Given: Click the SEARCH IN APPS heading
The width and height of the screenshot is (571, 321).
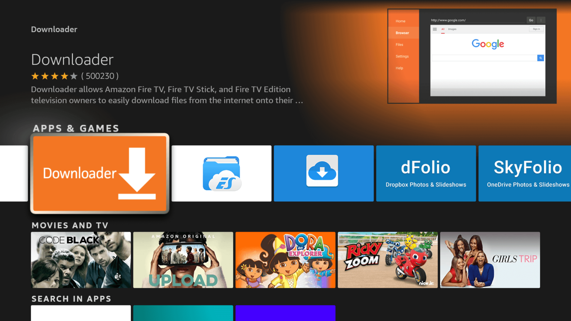Looking at the screenshot, I should pos(71,299).
